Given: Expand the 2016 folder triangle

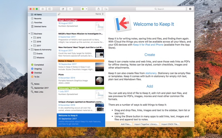Looking at the screenshot, I should [x=32, y=42].
